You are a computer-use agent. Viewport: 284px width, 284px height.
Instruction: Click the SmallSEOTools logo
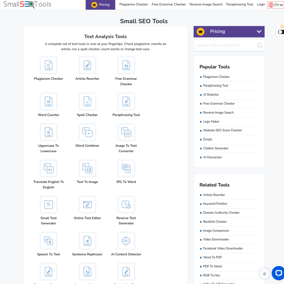(27, 4)
